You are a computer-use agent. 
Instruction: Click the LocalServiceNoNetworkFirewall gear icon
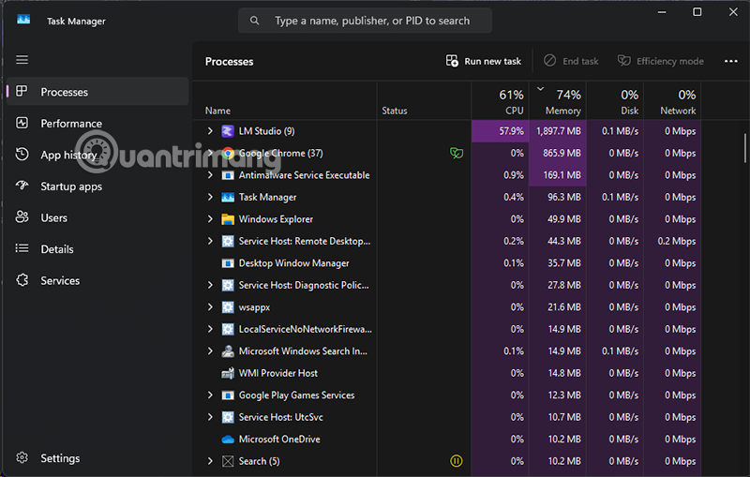[x=228, y=329]
